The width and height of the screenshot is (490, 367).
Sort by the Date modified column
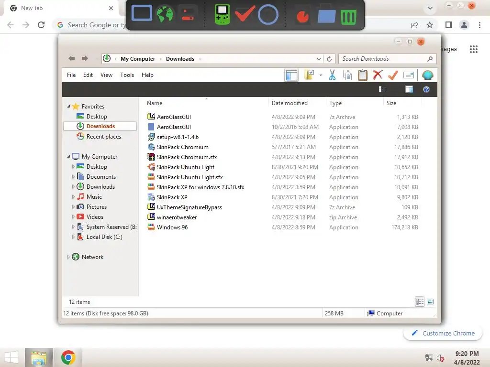[290, 103]
